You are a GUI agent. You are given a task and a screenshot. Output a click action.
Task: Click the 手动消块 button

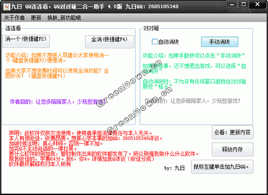[x=220, y=42]
